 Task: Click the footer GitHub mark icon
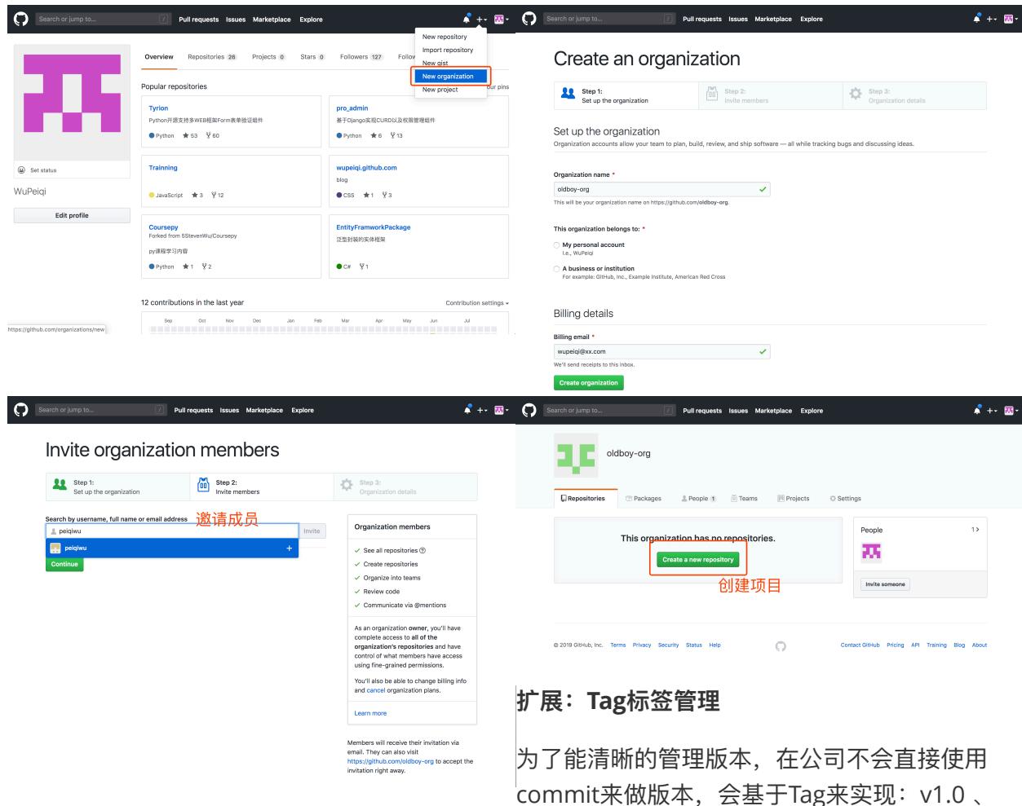point(781,646)
